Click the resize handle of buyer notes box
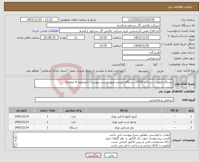Image resolution: width=199 pixels, height=162 pixels. tap(15, 146)
